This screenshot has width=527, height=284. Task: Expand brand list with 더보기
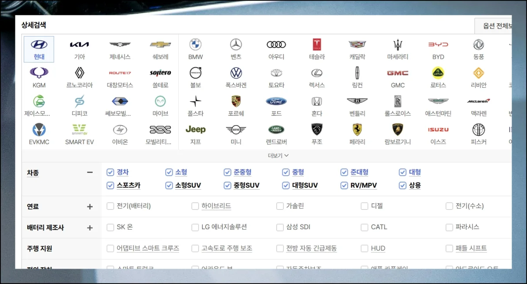[x=278, y=155]
